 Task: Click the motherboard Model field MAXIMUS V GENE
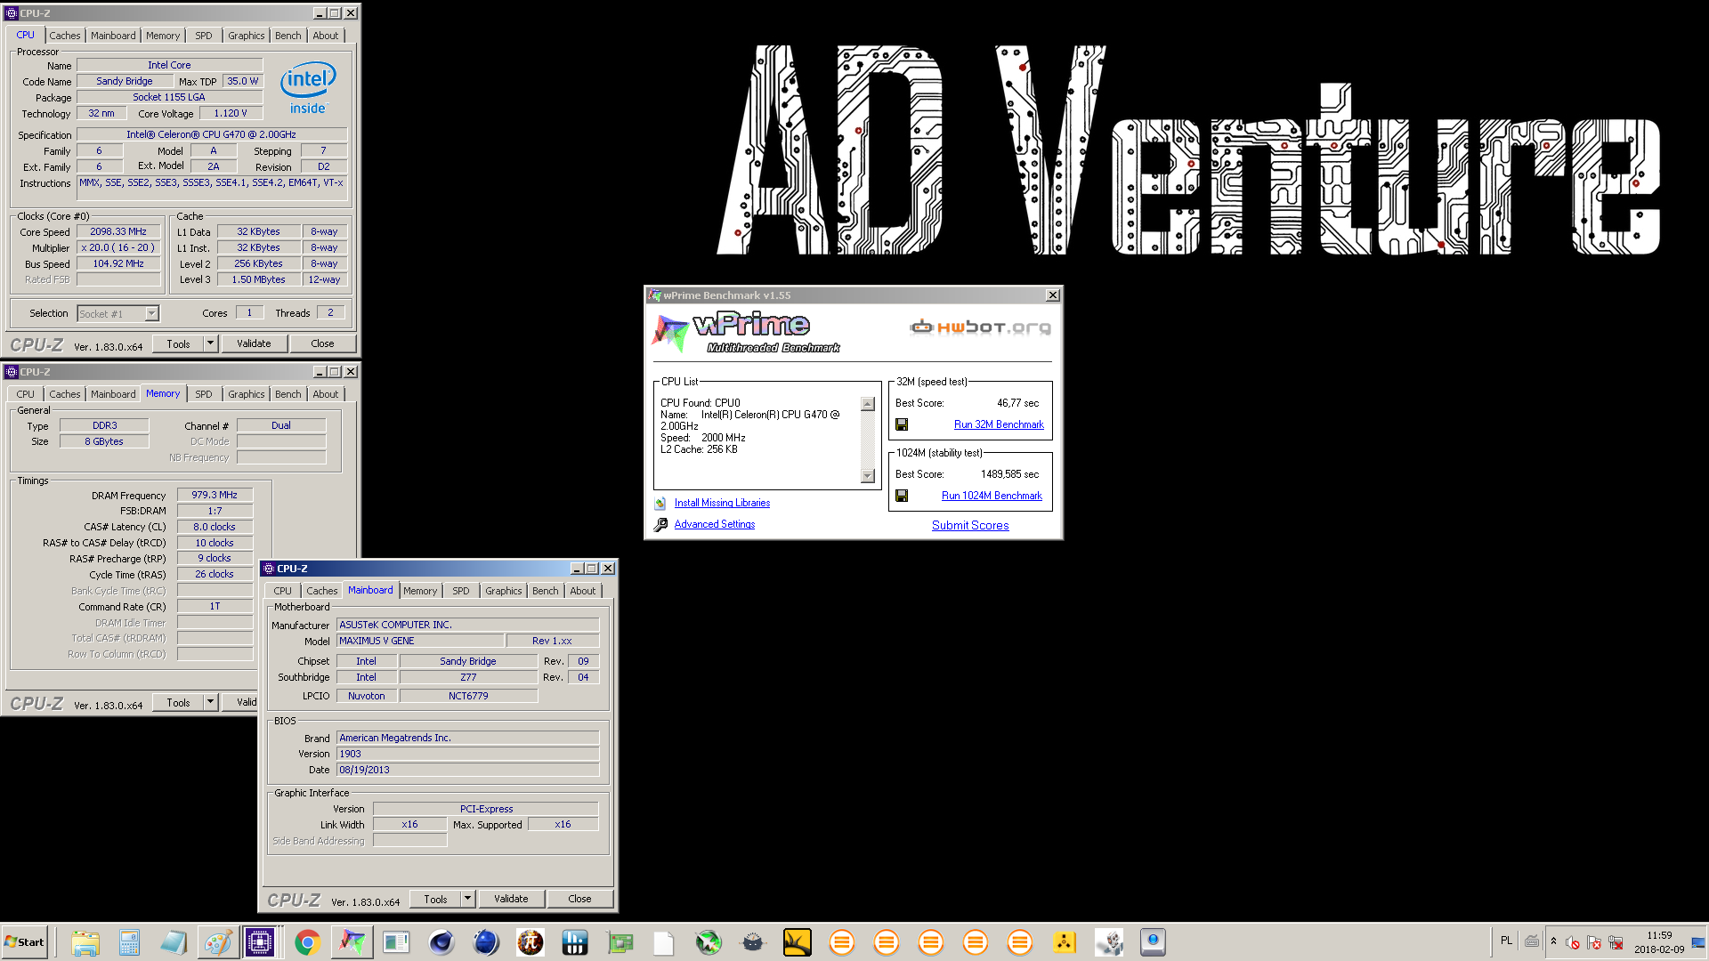420,641
